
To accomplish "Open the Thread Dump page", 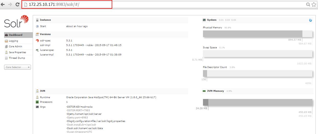I will [18, 58].
